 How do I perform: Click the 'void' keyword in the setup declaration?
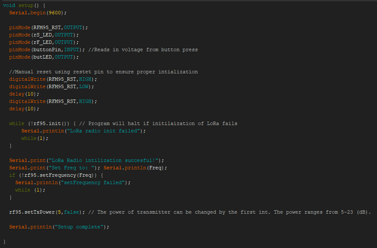click(x=9, y=5)
